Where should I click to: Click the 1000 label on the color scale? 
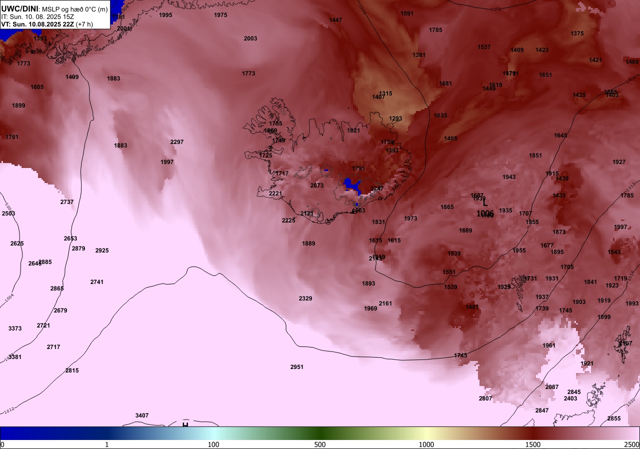click(426, 444)
